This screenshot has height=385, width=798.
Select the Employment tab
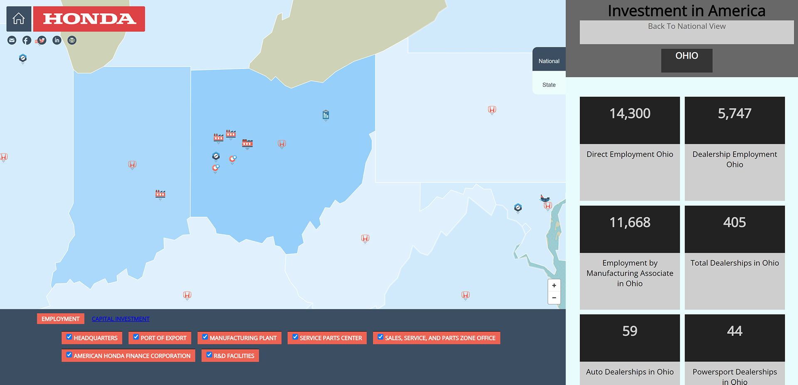pos(61,319)
